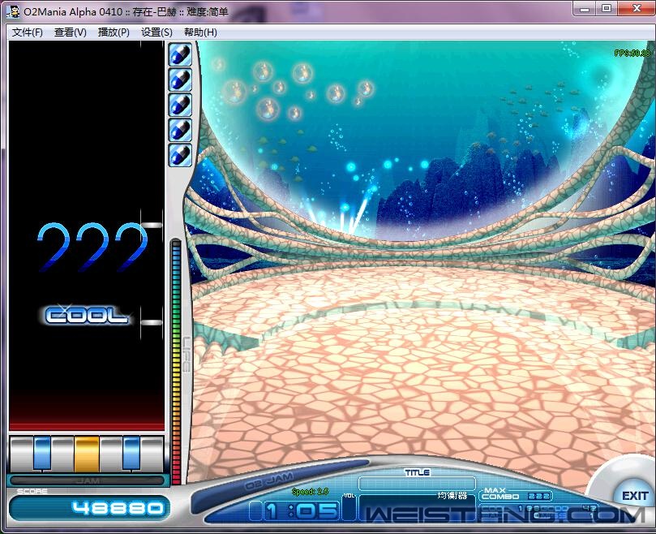Click the topmost pill capsule icon
The width and height of the screenshot is (656, 534).
(180, 54)
